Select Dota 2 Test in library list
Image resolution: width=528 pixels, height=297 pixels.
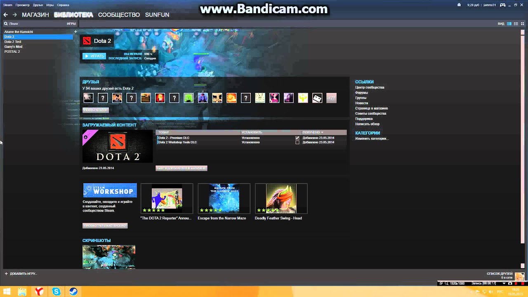(x=13, y=42)
